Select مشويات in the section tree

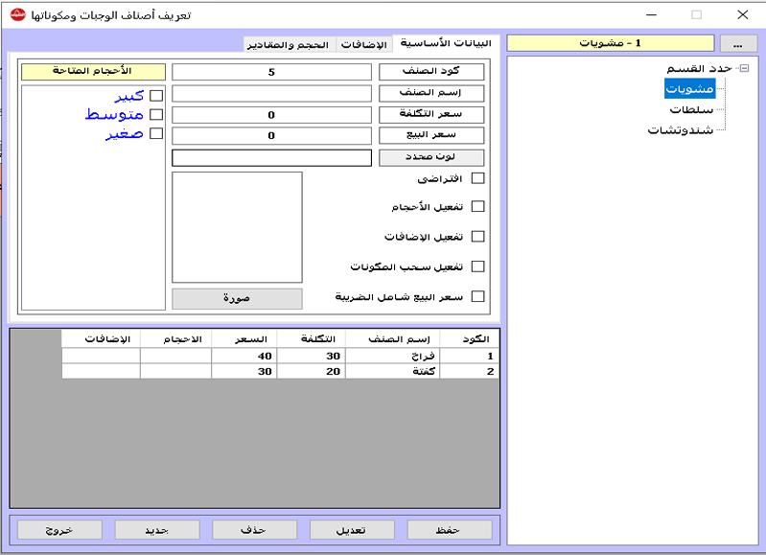pyautogui.click(x=690, y=88)
